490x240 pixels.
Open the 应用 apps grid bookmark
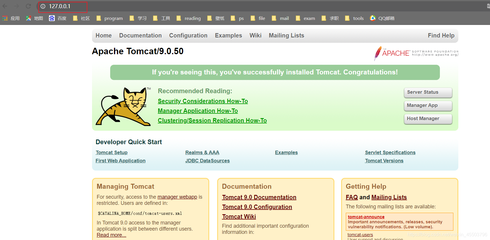coord(11,18)
